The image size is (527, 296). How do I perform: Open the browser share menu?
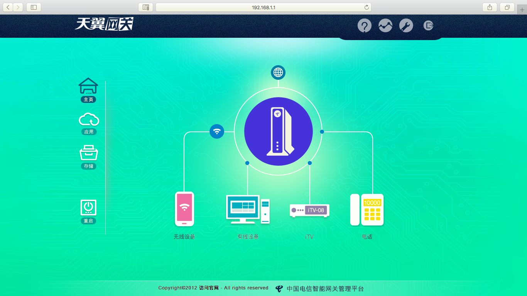click(489, 7)
